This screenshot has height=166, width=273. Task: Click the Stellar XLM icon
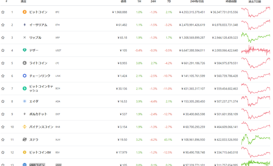click(x=25, y=139)
